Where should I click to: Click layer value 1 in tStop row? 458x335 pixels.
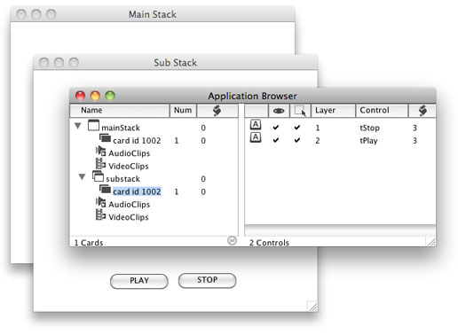point(318,128)
